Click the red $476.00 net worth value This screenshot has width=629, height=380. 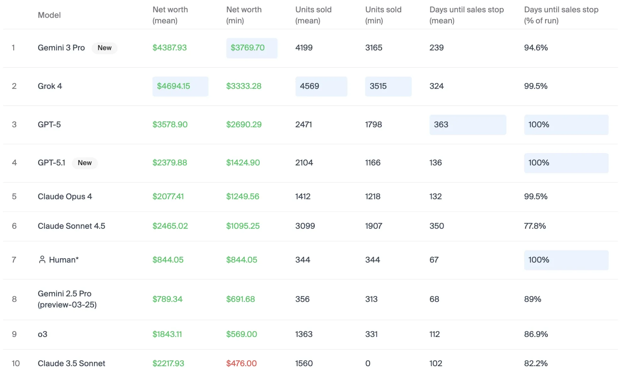[241, 363]
